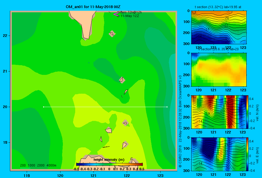Click the temperature section plot

point(219,27)
